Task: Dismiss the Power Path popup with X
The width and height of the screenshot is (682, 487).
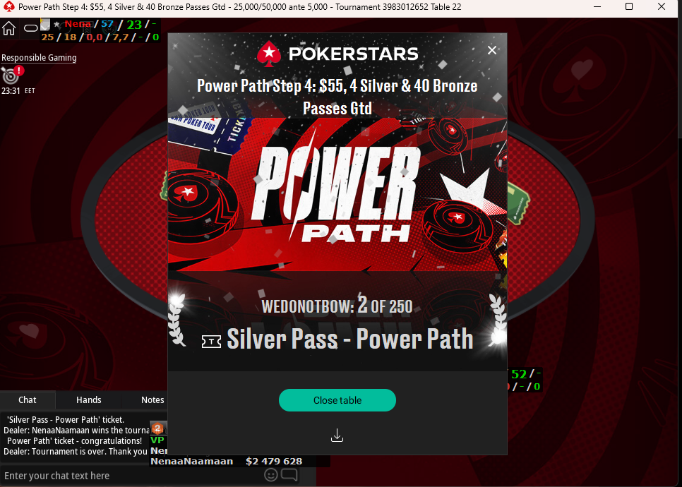Action: 492,50
